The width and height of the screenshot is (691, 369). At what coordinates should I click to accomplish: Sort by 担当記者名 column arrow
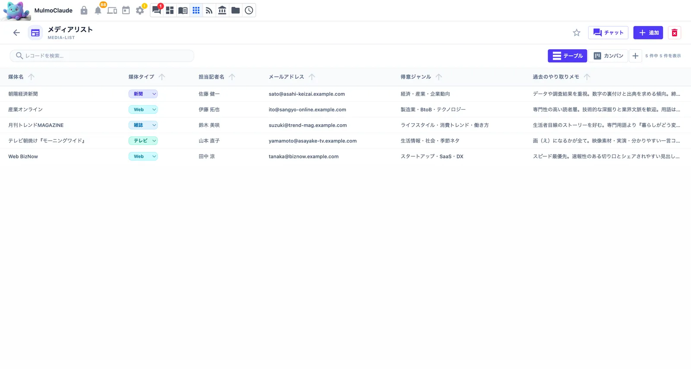coord(232,77)
